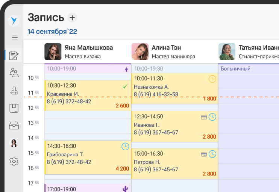Click the checkmark on Красавина И. appointment
This screenshot has width=279, height=192.
coord(125,86)
